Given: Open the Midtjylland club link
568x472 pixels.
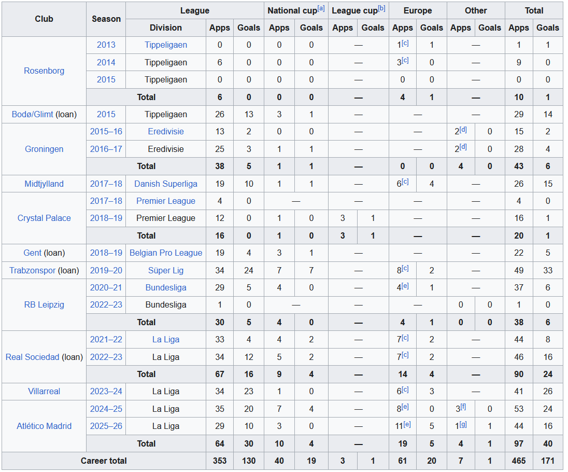Looking at the screenshot, I should click(44, 184).
